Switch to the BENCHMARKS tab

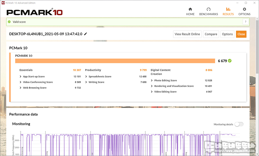coord(208,11)
